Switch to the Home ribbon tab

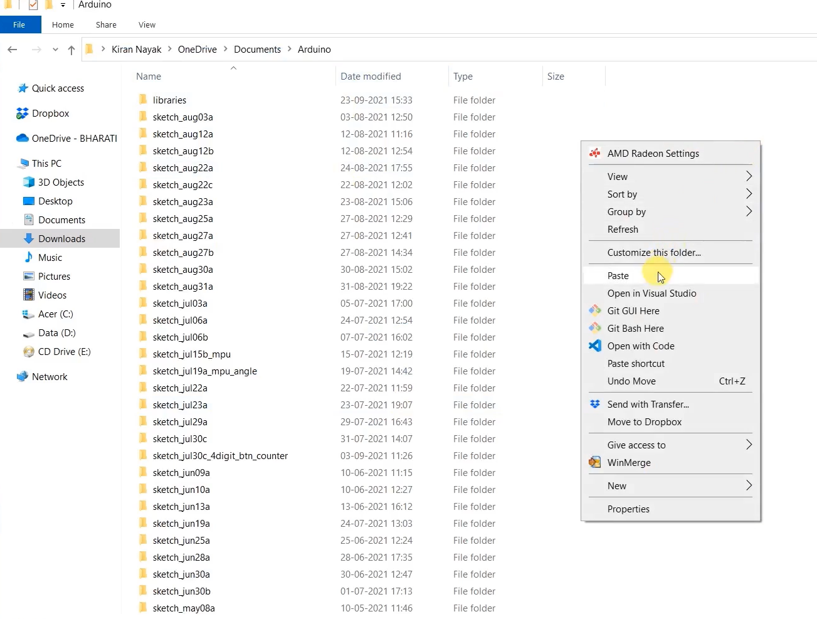coord(63,24)
